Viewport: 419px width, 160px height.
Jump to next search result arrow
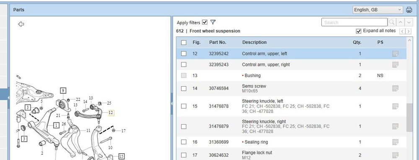click(x=409, y=22)
